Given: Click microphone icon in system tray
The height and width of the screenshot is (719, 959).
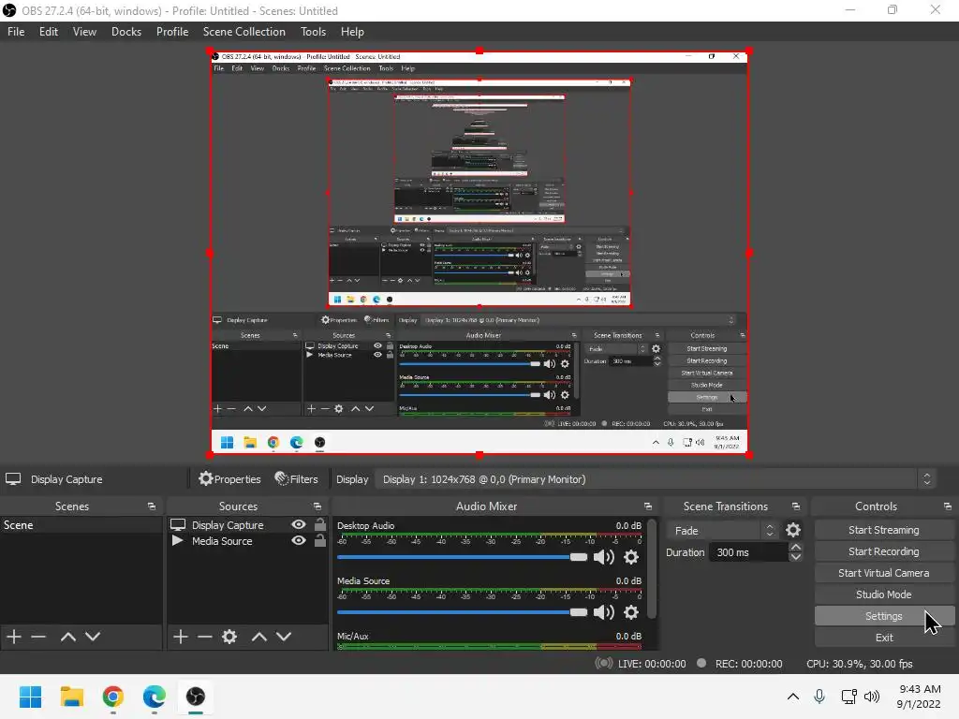Looking at the screenshot, I should pyautogui.click(x=819, y=697).
